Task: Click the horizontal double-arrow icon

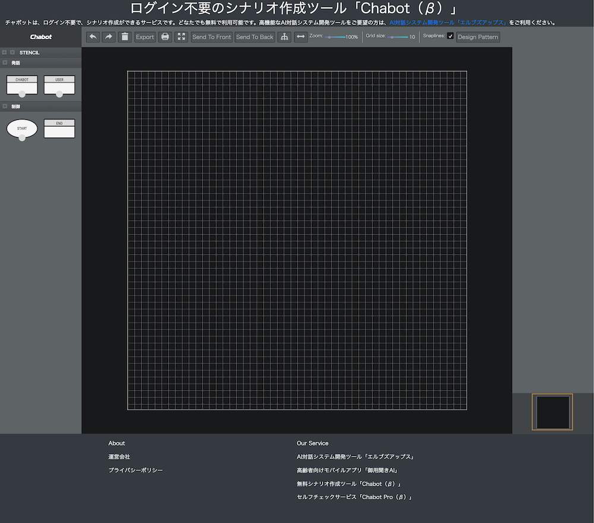Action: tap(301, 37)
